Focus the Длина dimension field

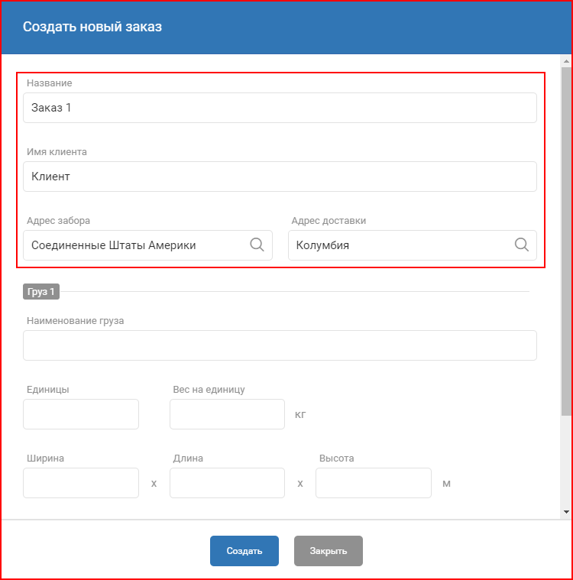pos(227,483)
